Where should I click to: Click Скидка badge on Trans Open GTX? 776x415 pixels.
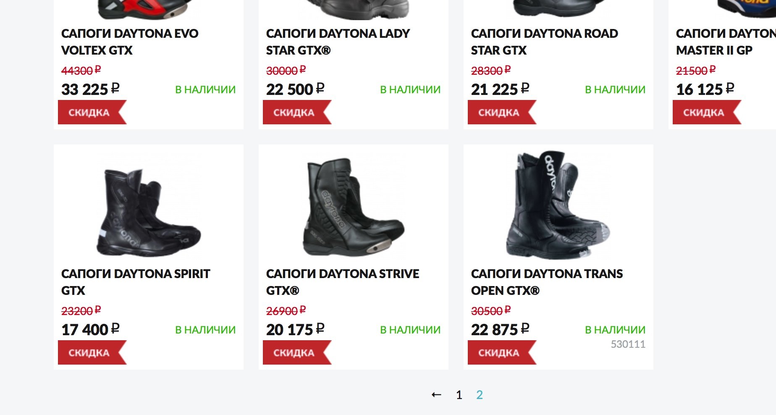(x=499, y=353)
